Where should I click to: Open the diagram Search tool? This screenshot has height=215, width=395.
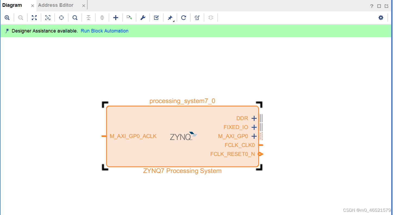(75, 17)
